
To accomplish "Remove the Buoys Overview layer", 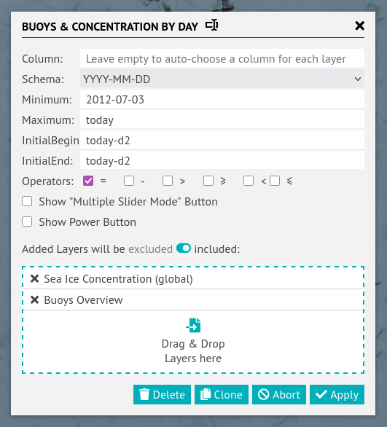I will click(x=34, y=299).
